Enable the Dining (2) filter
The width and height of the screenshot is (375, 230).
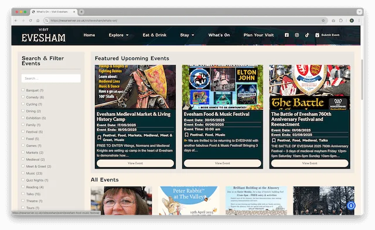(23, 111)
